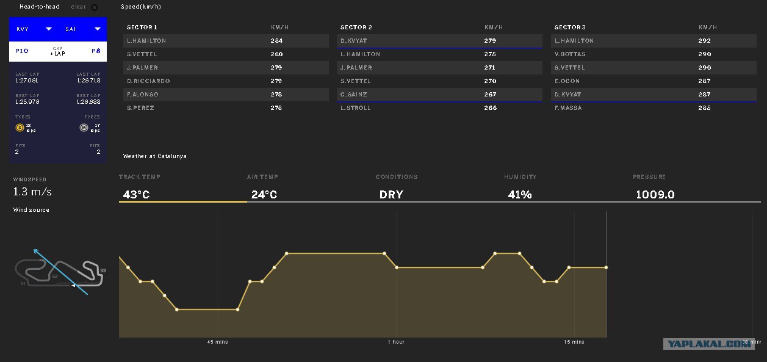Click D.Kvyat row in Sector 2
The height and width of the screenshot is (362, 767).
click(x=439, y=41)
